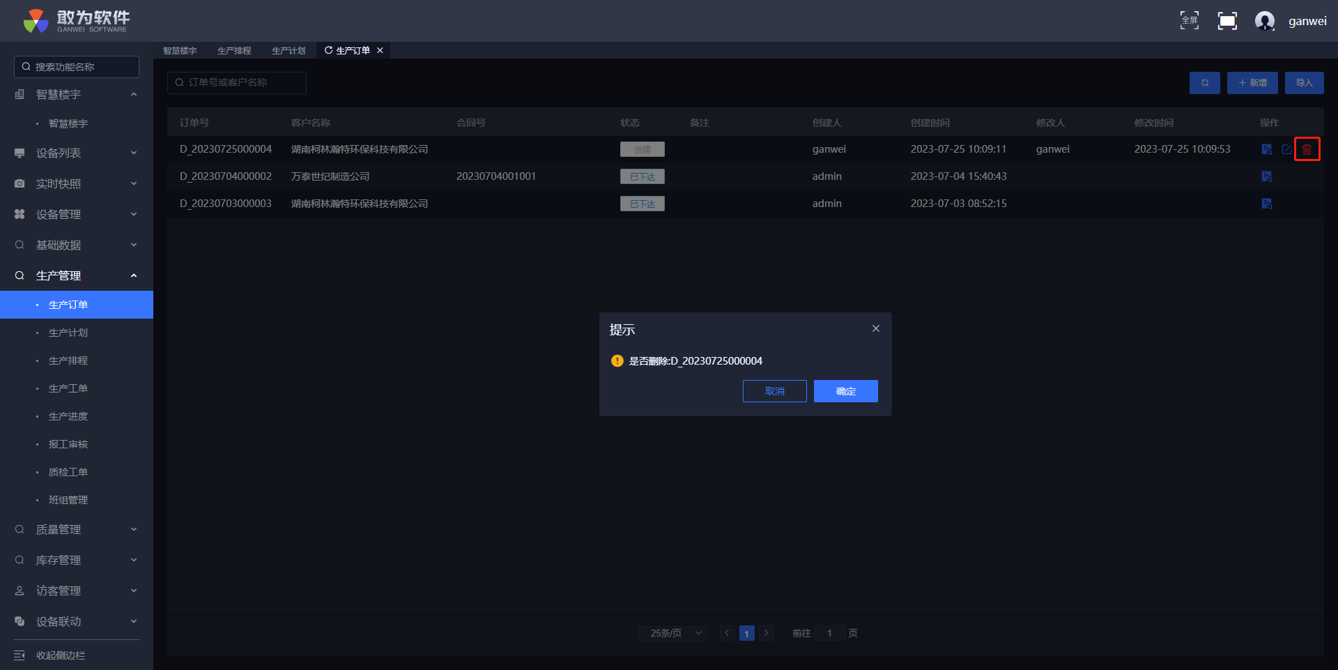This screenshot has width=1338, height=670.
Task: Switch to the 生产排程 tab
Action: coord(234,51)
